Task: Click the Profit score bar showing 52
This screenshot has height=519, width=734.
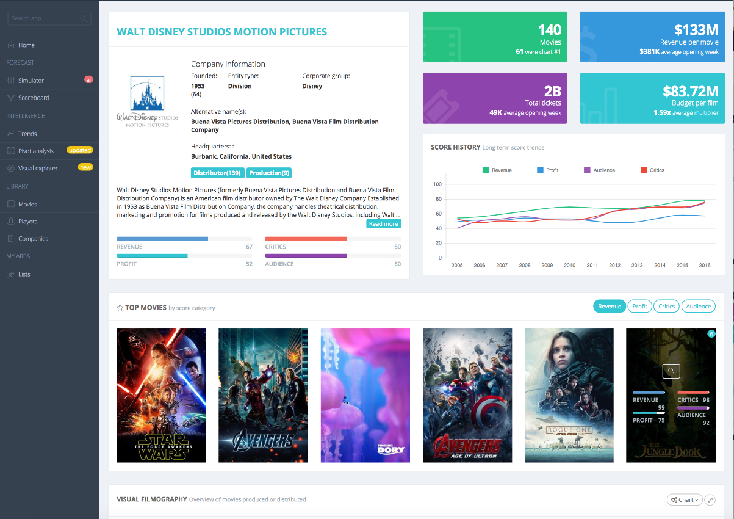Action: point(184,256)
